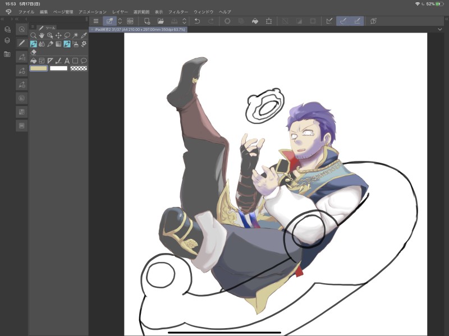
Task: Select the Balloon tool
Action: pyautogui.click(x=84, y=61)
